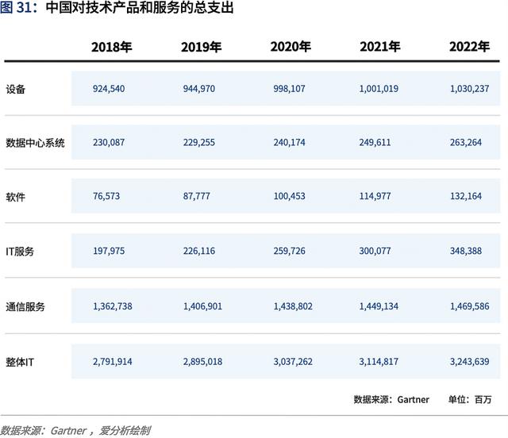Click the 整体IT row label

click(20, 362)
